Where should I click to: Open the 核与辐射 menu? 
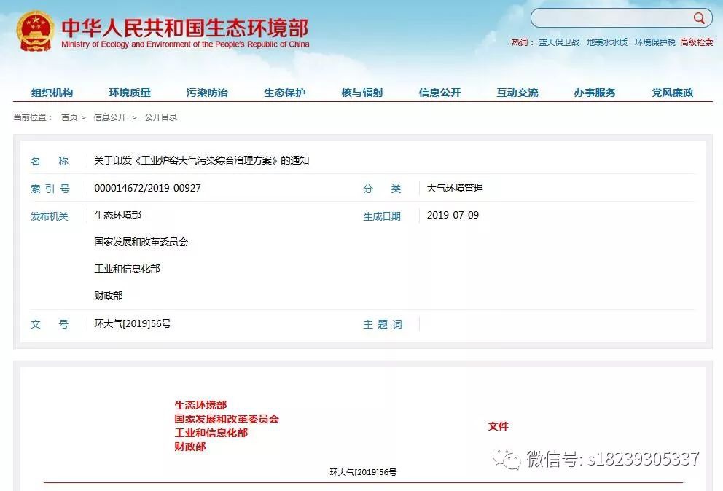click(x=362, y=93)
